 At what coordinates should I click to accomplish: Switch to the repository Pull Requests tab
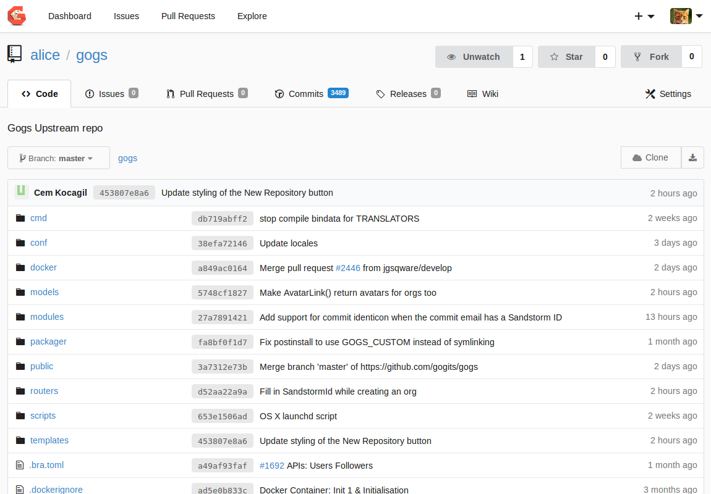(206, 94)
